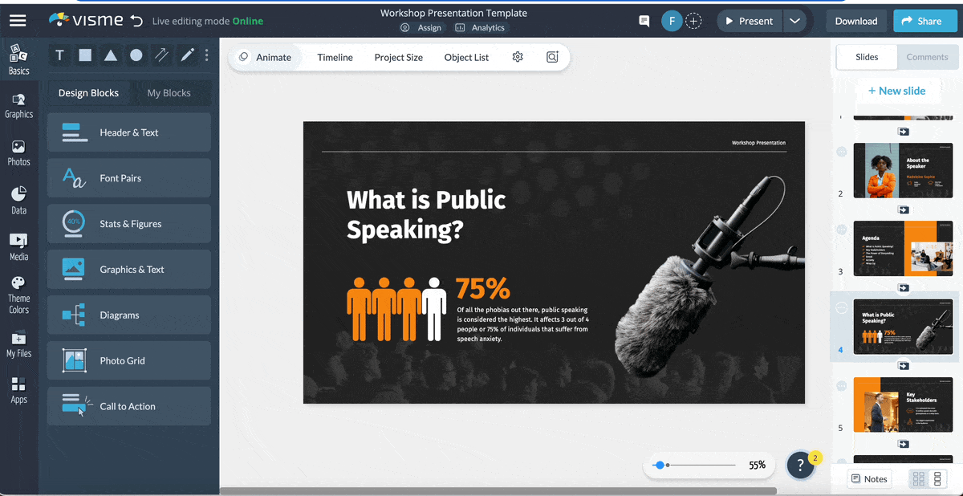Select the Text tool
963x496 pixels.
tap(59, 55)
